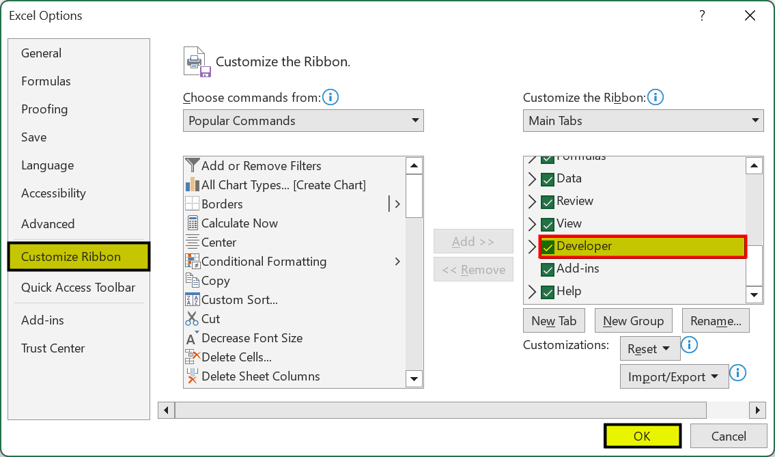
Task: Click the Delete Sheet Columns icon
Action: coord(192,376)
